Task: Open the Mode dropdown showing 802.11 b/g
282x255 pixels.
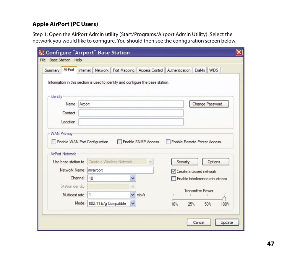Action: [x=112, y=204]
